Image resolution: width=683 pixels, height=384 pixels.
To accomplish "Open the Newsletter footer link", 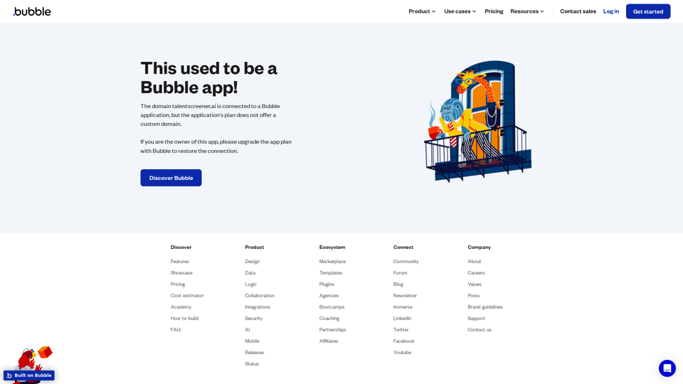I will point(405,295).
